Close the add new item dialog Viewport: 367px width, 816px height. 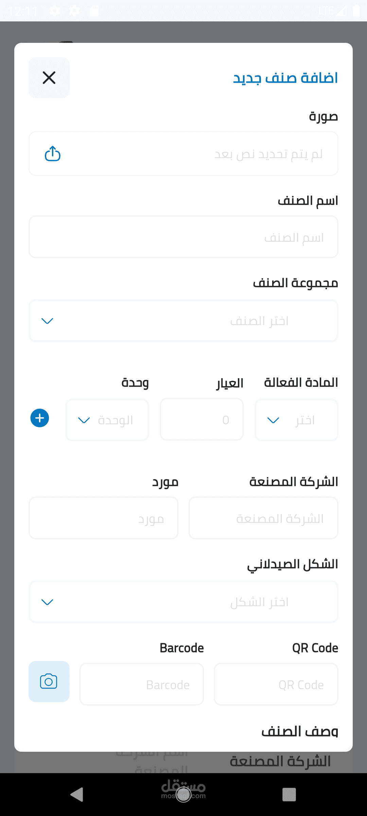pyautogui.click(x=49, y=78)
